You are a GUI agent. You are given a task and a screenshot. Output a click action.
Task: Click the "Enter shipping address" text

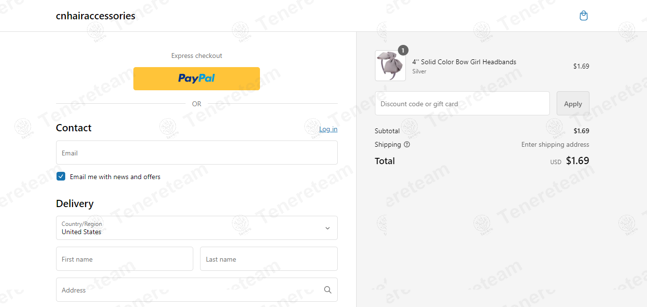(x=555, y=144)
